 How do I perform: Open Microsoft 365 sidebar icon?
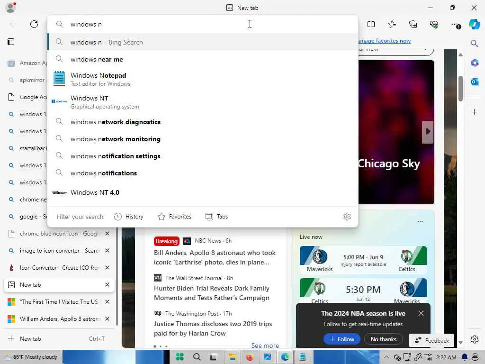click(475, 63)
